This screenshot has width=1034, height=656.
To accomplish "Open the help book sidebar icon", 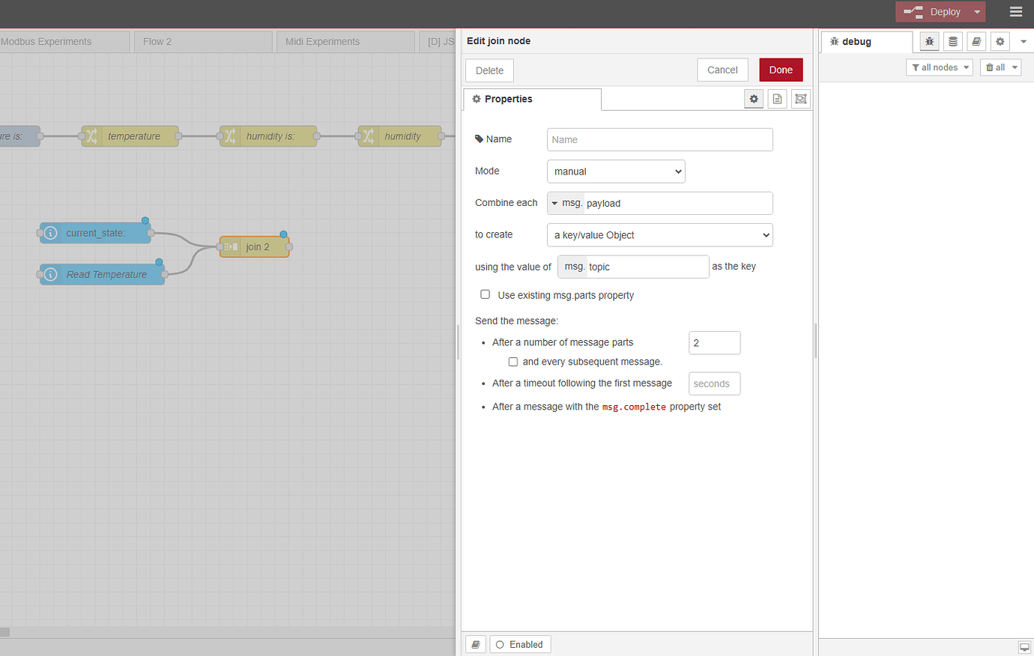I will [x=976, y=42].
